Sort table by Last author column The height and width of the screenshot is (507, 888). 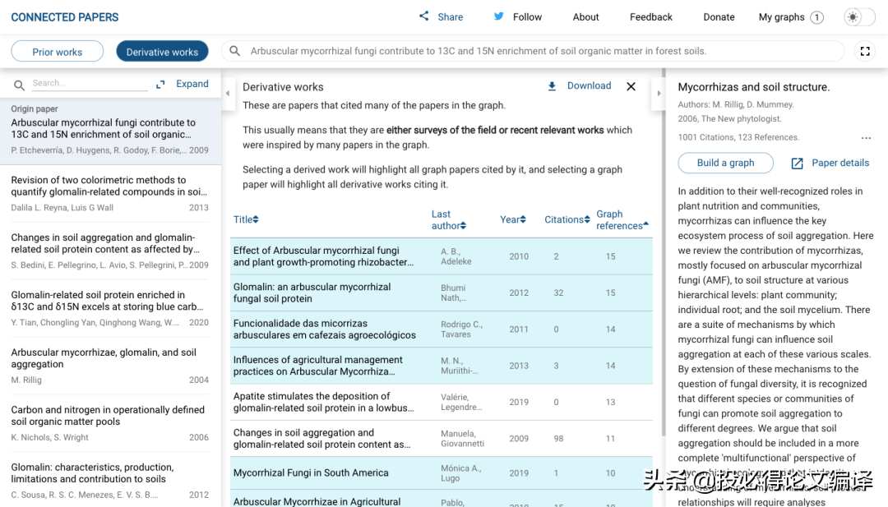[449, 219]
